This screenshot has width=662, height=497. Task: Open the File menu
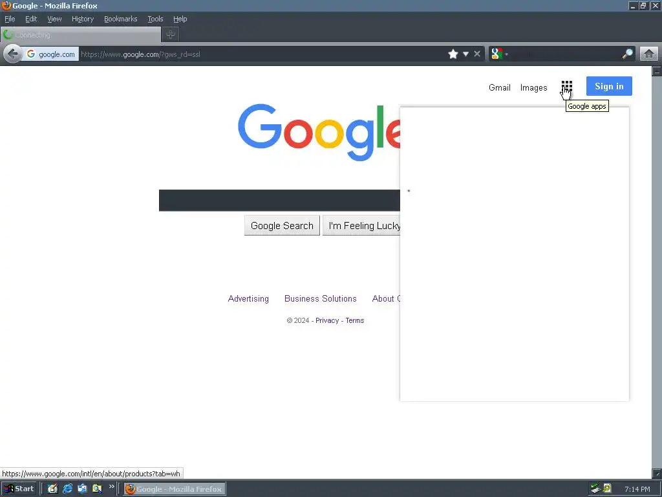pos(10,19)
